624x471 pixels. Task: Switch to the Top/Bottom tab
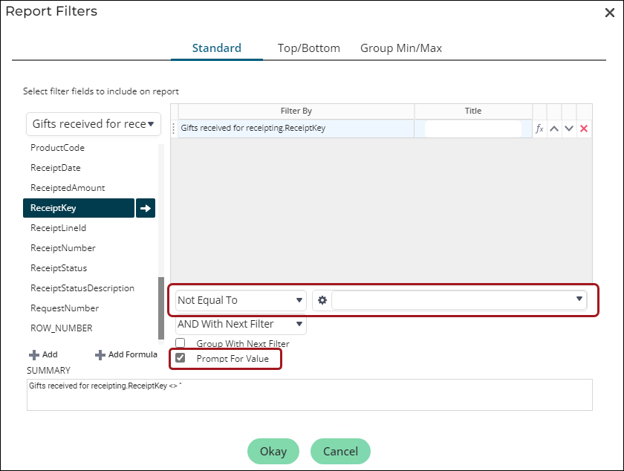point(308,48)
